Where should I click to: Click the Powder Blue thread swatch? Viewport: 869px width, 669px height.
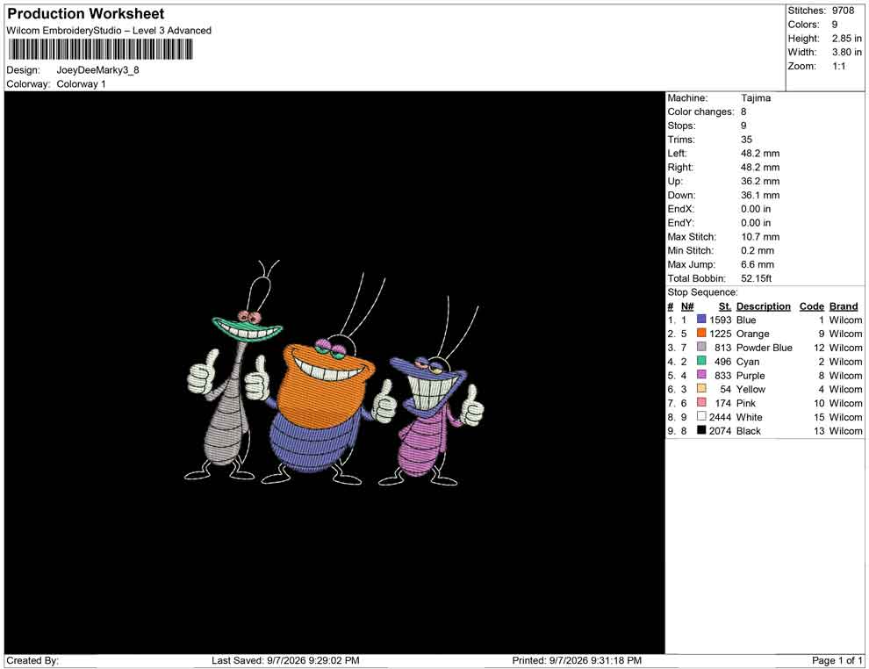[701, 347]
